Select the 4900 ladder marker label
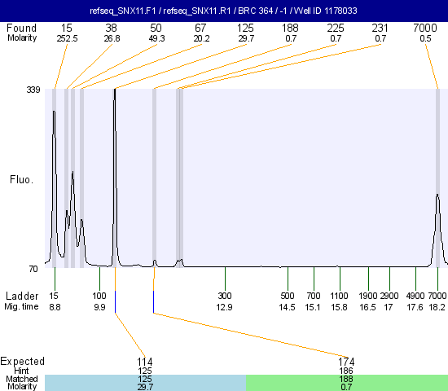Image resolution: width=448 pixels, height=391 pixels. (415, 296)
